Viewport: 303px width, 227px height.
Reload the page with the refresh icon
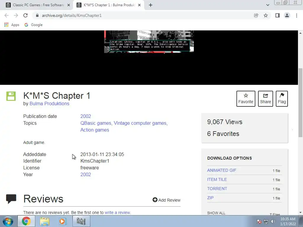(25, 15)
